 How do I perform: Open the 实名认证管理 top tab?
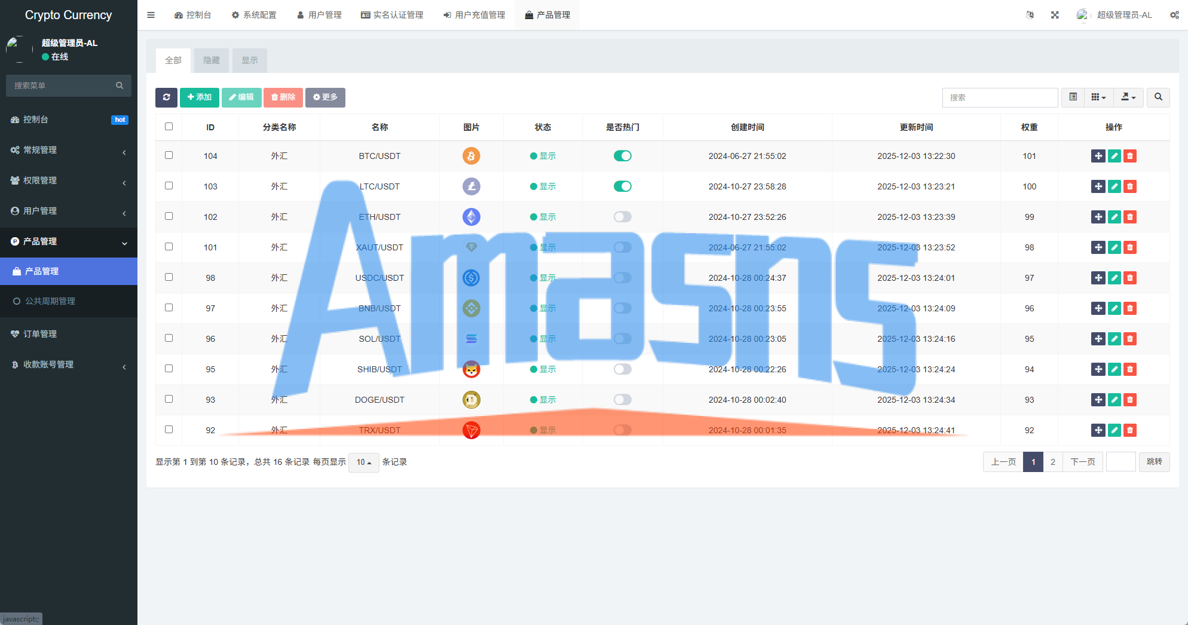[392, 15]
